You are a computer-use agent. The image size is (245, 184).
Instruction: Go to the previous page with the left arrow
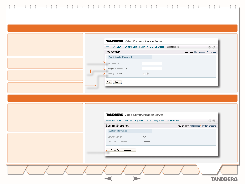pyautogui.click(x=108, y=178)
